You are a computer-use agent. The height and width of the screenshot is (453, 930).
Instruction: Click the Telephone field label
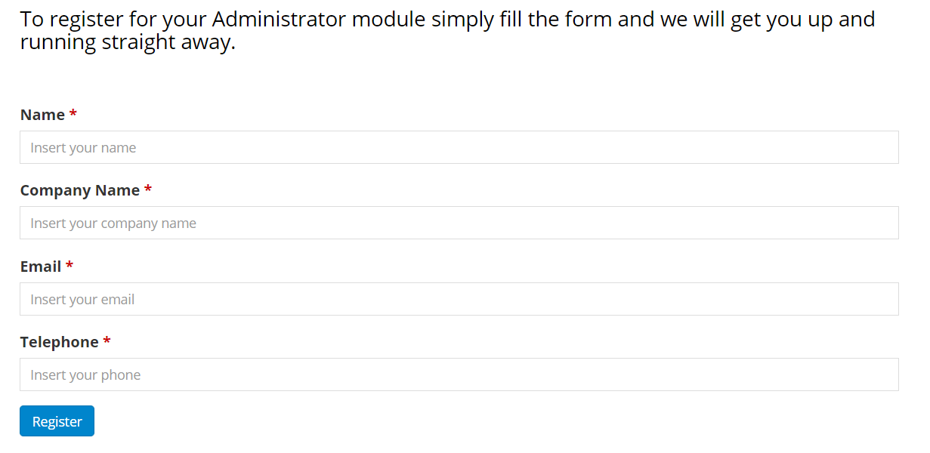(60, 342)
